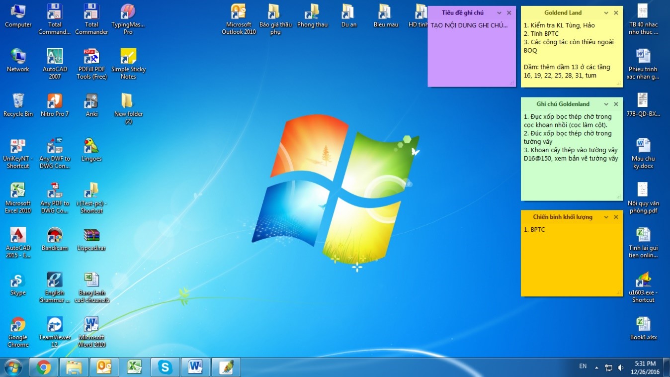The height and width of the screenshot is (377, 670).
Task: Open the Lingoes dictionary icon
Action: (x=91, y=147)
